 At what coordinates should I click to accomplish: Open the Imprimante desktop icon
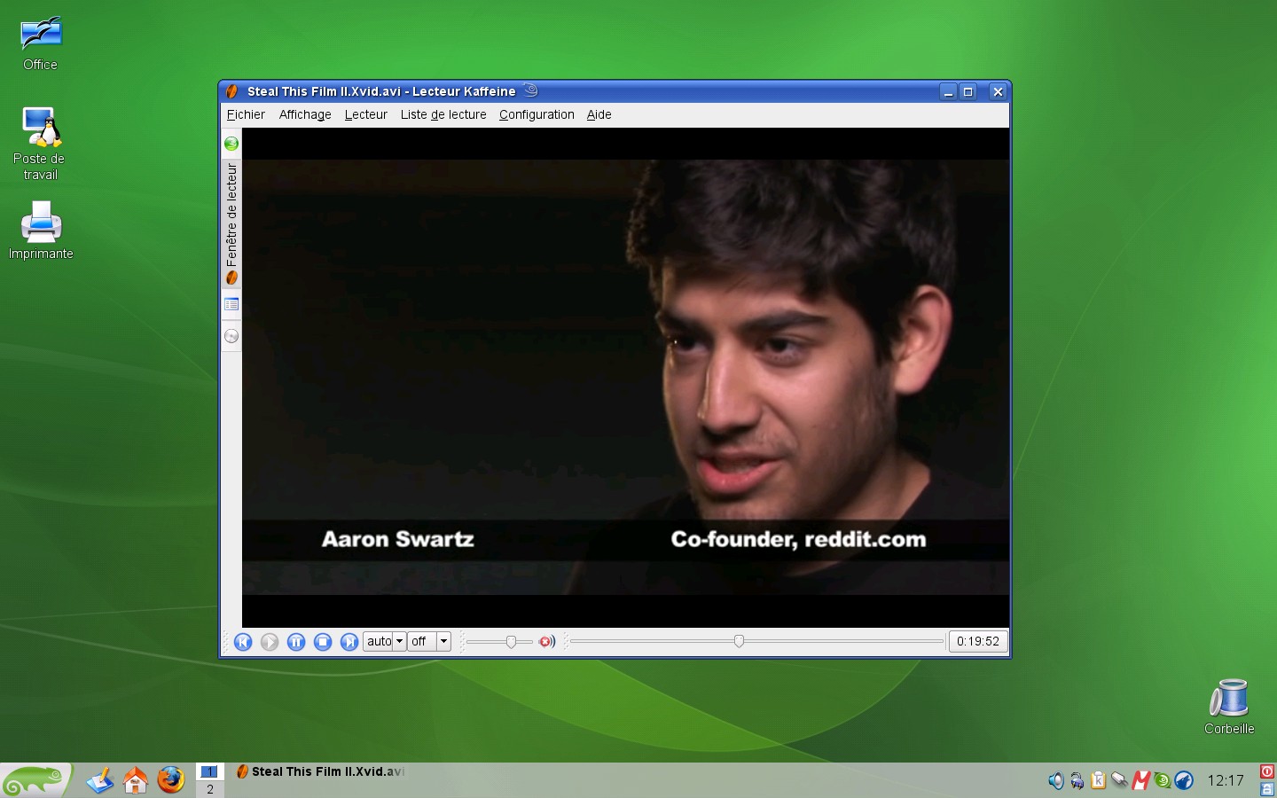41,231
